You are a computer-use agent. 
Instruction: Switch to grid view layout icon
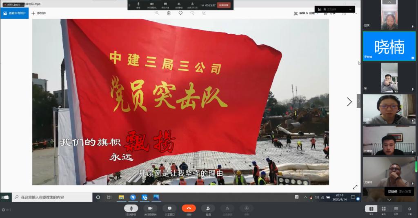[384, 209]
